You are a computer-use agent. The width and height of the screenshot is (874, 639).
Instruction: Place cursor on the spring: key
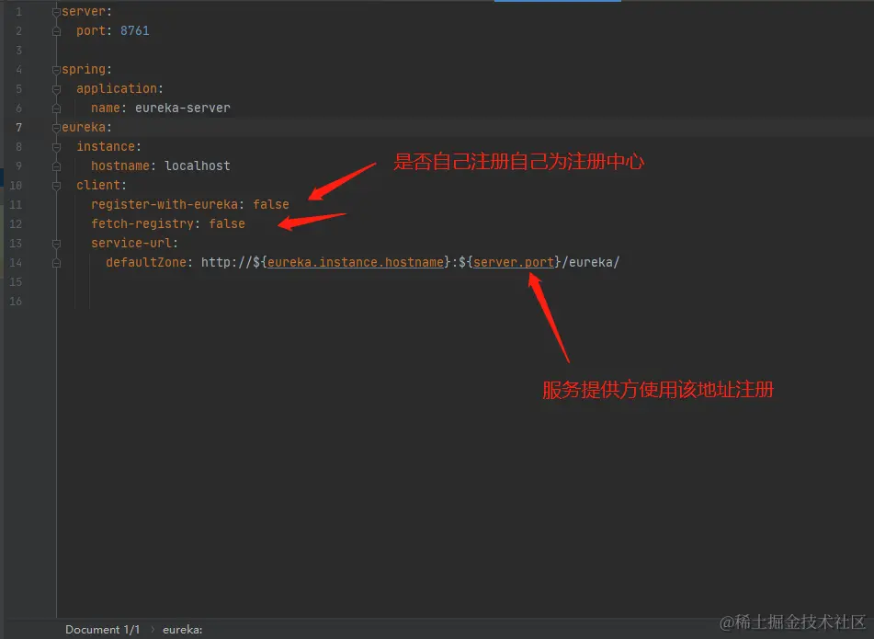coord(86,69)
